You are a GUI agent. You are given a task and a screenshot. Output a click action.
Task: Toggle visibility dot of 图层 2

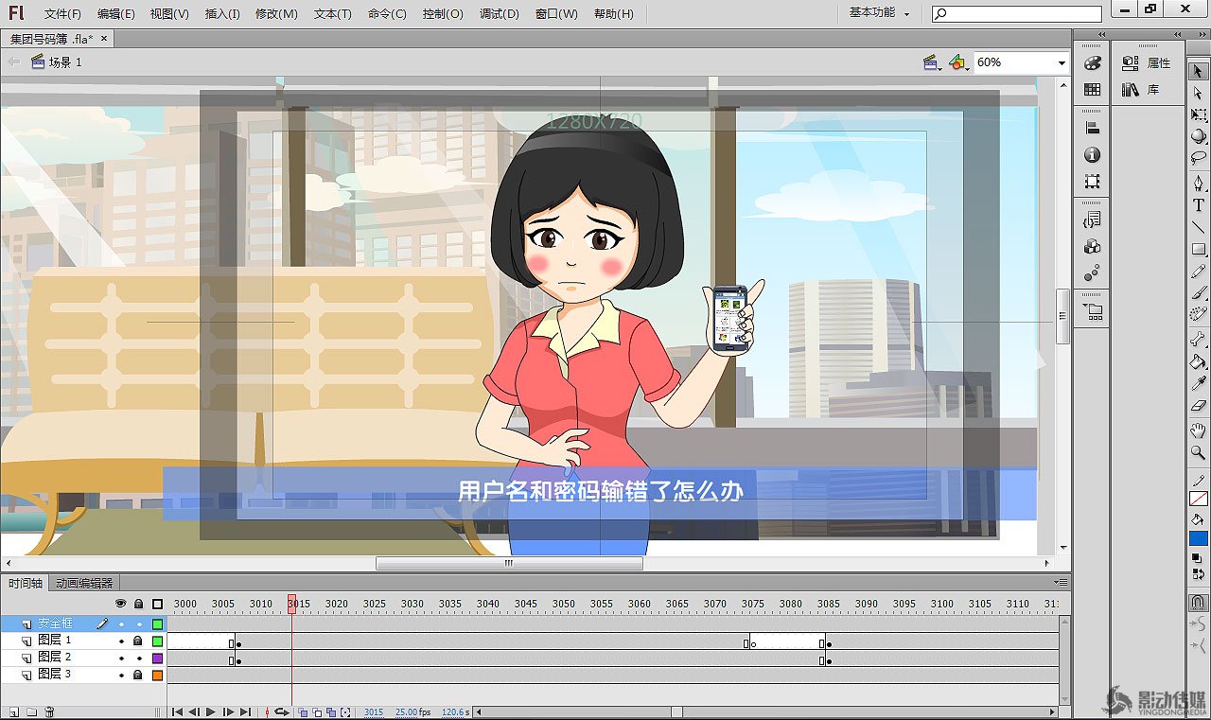pos(121,658)
